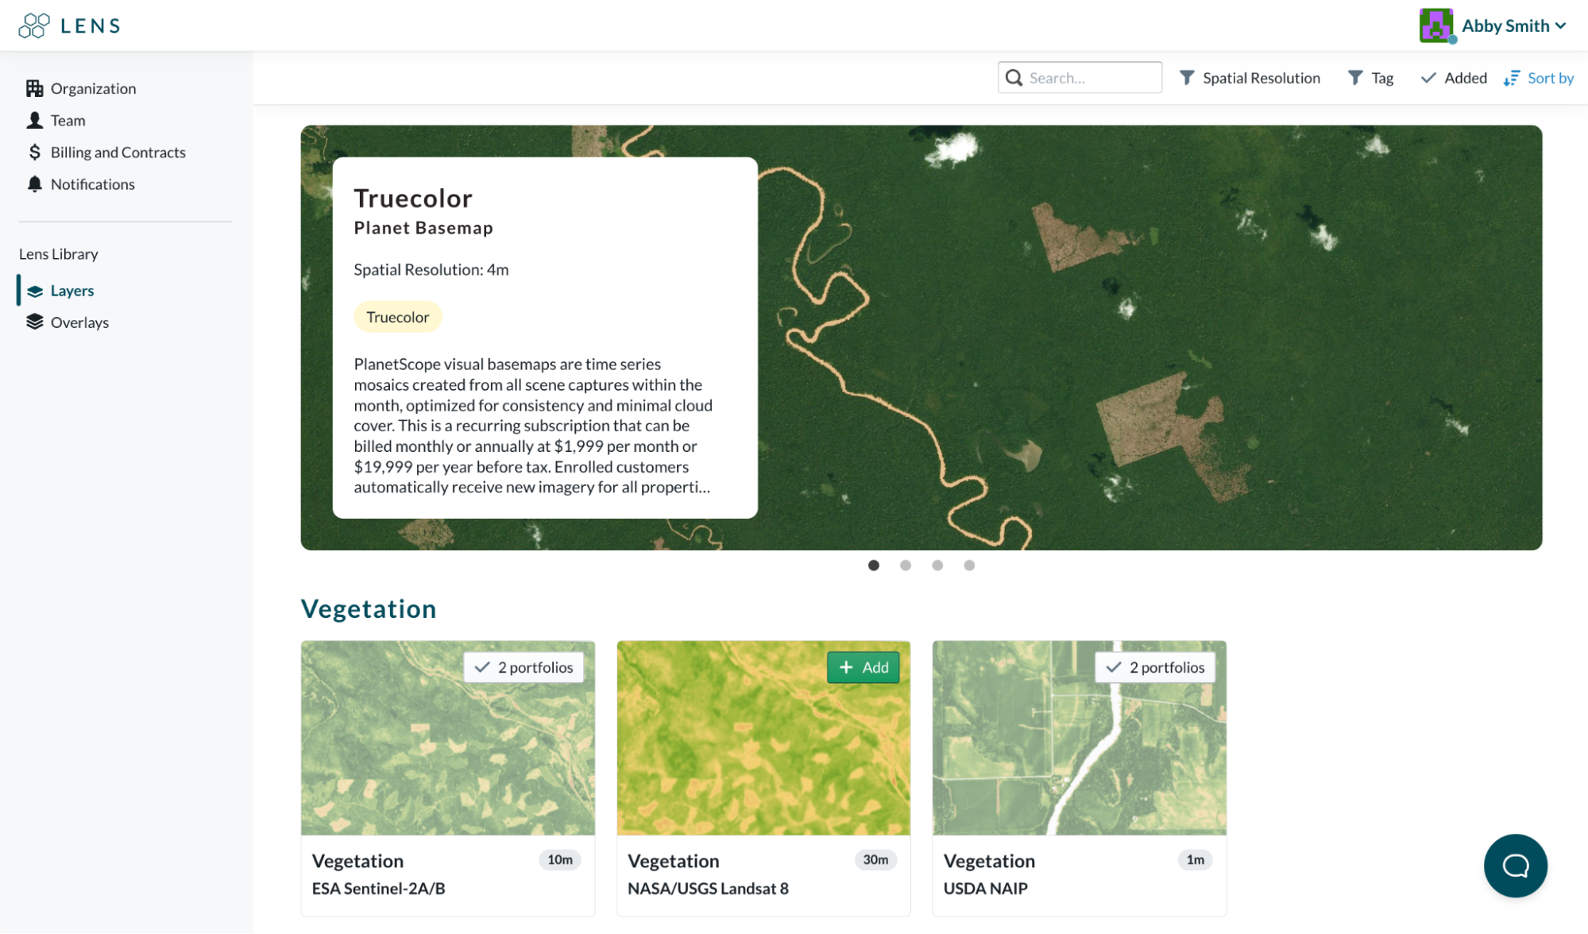
Task: Click the Team sidebar icon
Action: click(x=35, y=120)
